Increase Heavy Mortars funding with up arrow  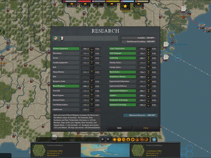point(92,71)
